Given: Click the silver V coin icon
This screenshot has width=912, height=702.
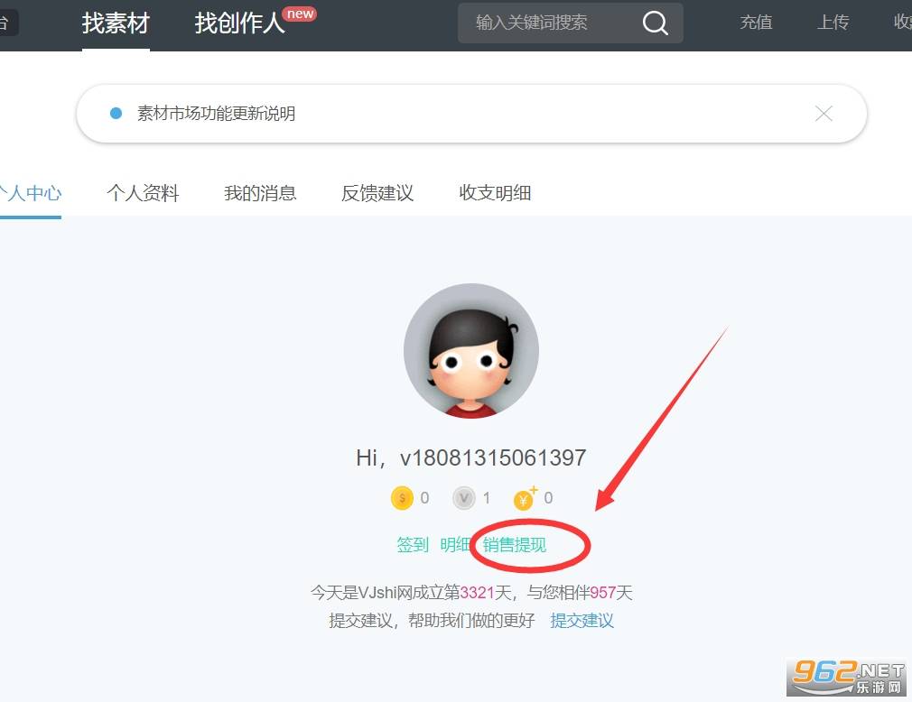Looking at the screenshot, I should 464,498.
